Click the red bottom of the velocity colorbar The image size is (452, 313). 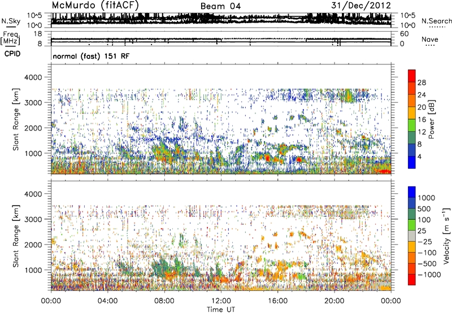412,280
